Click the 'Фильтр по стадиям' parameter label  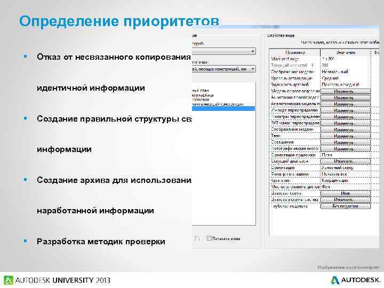(290, 174)
